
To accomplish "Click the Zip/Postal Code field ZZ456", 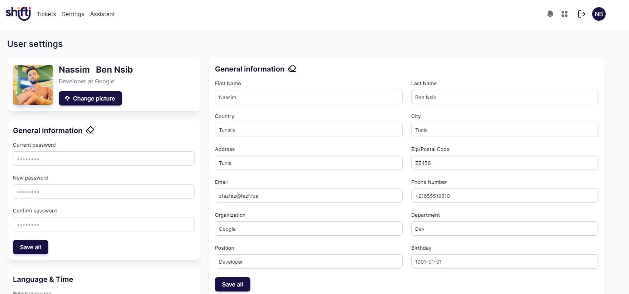I will point(505,163).
